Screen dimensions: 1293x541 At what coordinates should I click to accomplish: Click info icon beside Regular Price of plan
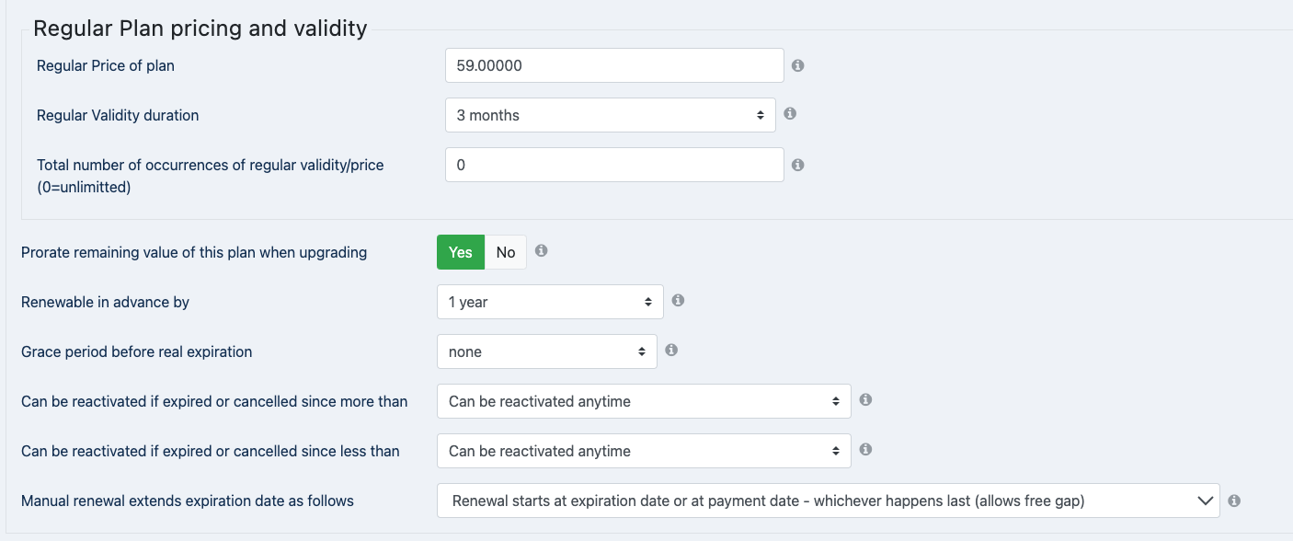tap(798, 65)
